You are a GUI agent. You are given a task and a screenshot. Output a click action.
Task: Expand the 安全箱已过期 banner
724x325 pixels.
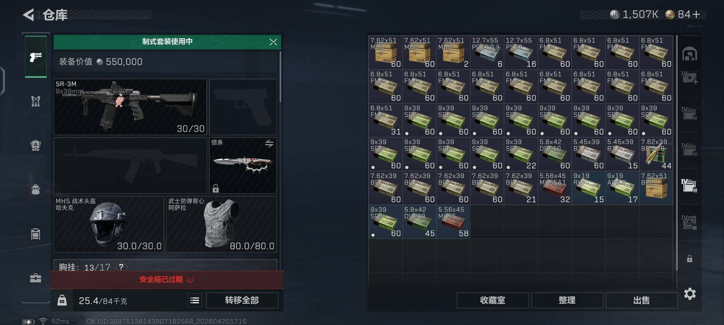[x=167, y=280]
